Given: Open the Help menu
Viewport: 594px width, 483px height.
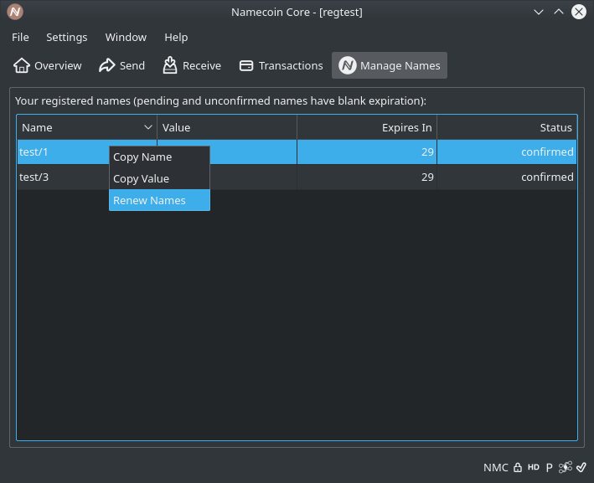Looking at the screenshot, I should click(176, 37).
